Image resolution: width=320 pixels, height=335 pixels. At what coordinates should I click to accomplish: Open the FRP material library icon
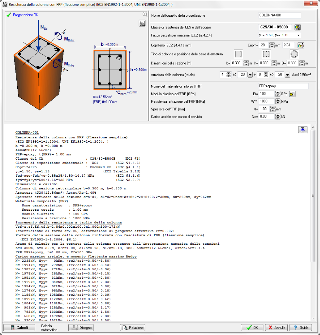[x=292, y=94]
